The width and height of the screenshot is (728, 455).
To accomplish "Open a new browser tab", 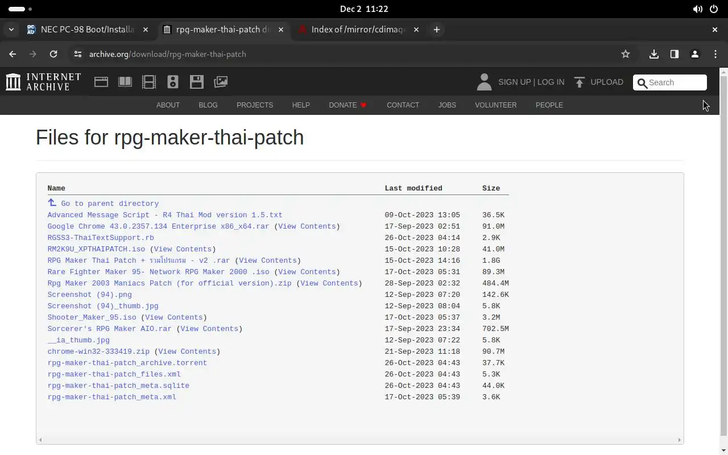I will coord(437,30).
